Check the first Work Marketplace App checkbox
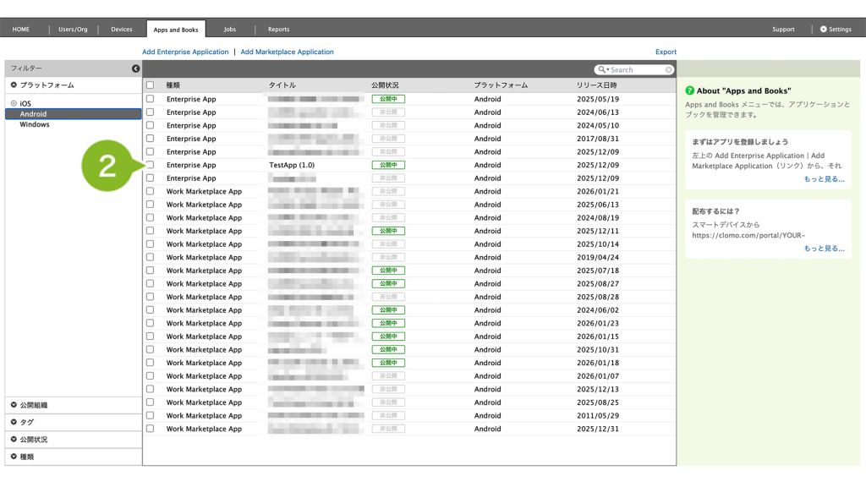The height and width of the screenshot is (487, 866). click(151, 192)
